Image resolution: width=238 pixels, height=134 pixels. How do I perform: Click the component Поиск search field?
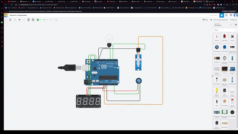pyautogui.click(x=225, y=30)
